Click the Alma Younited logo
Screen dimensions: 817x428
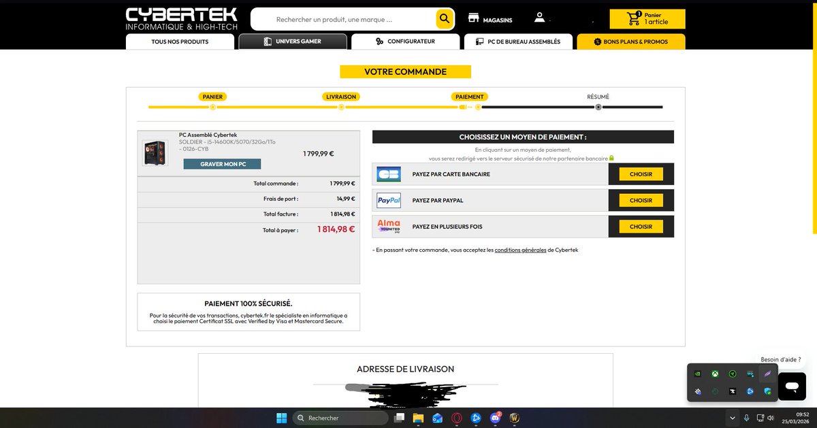pos(389,226)
